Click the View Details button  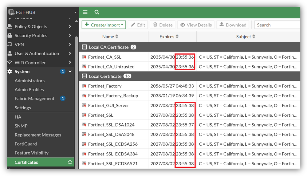pyautogui.click(x=196, y=25)
